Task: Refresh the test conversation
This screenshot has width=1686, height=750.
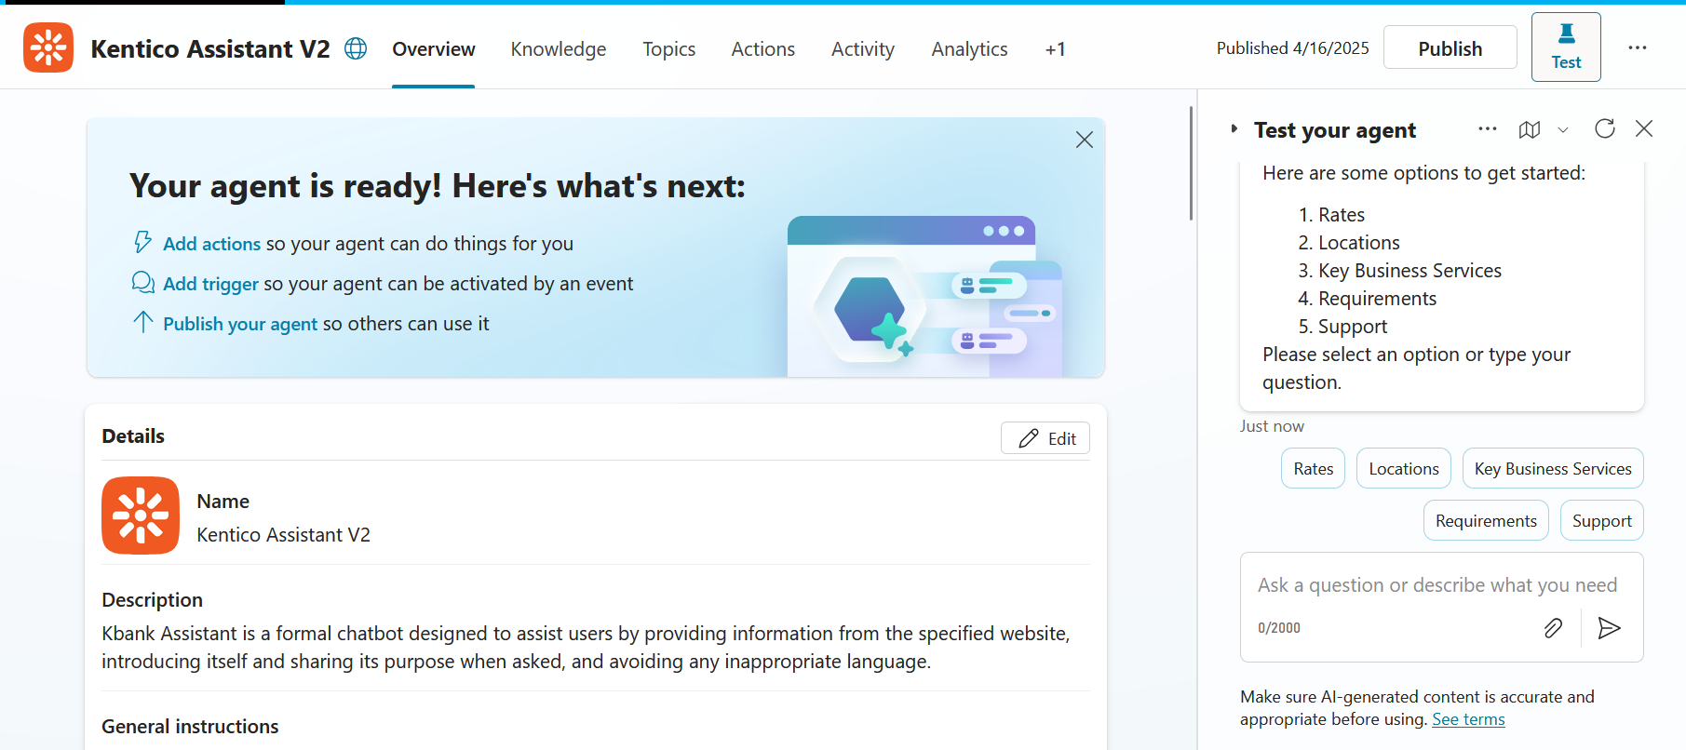Action: [1604, 128]
